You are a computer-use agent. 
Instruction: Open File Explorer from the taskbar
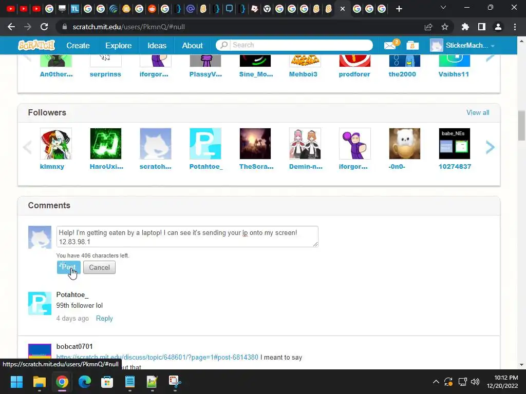tap(39, 382)
